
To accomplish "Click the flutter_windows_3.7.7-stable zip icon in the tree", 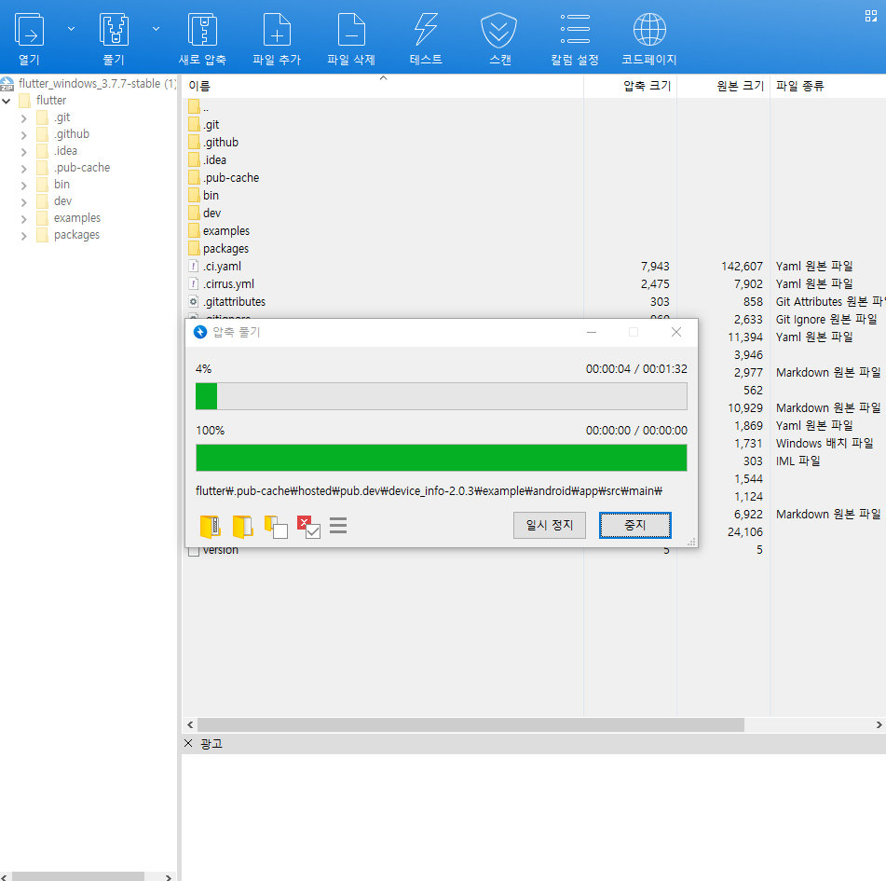I will pos(7,84).
